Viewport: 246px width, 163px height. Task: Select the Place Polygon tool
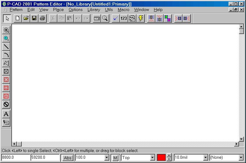point(6,63)
